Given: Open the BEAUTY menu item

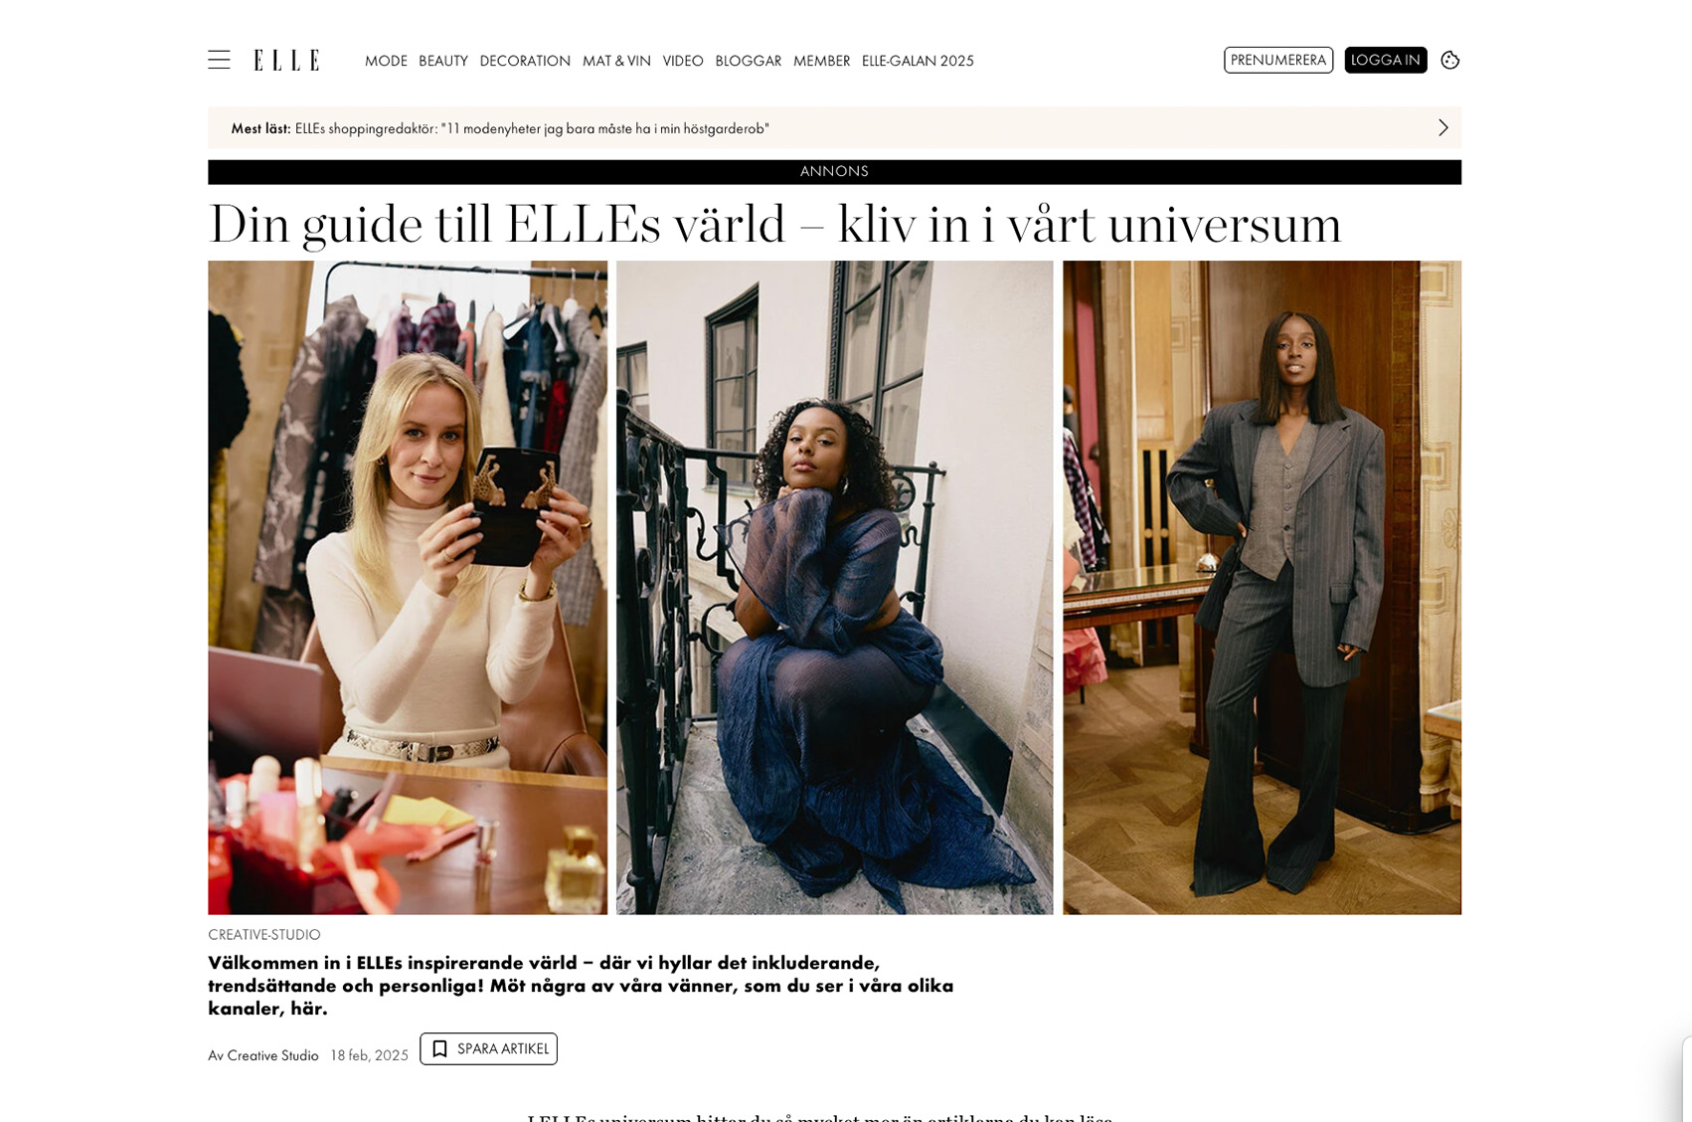Looking at the screenshot, I should pyautogui.click(x=443, y=61).
